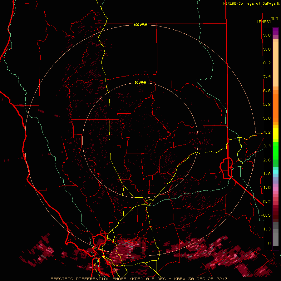Click the gray band beside TH
The width and height of the screenshot is (281, 281).
pos(276,240)
